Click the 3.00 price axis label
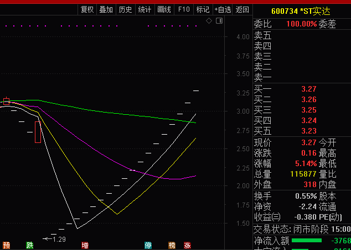Viewport: 351px width, 250px height. click(x=243, y=111)
